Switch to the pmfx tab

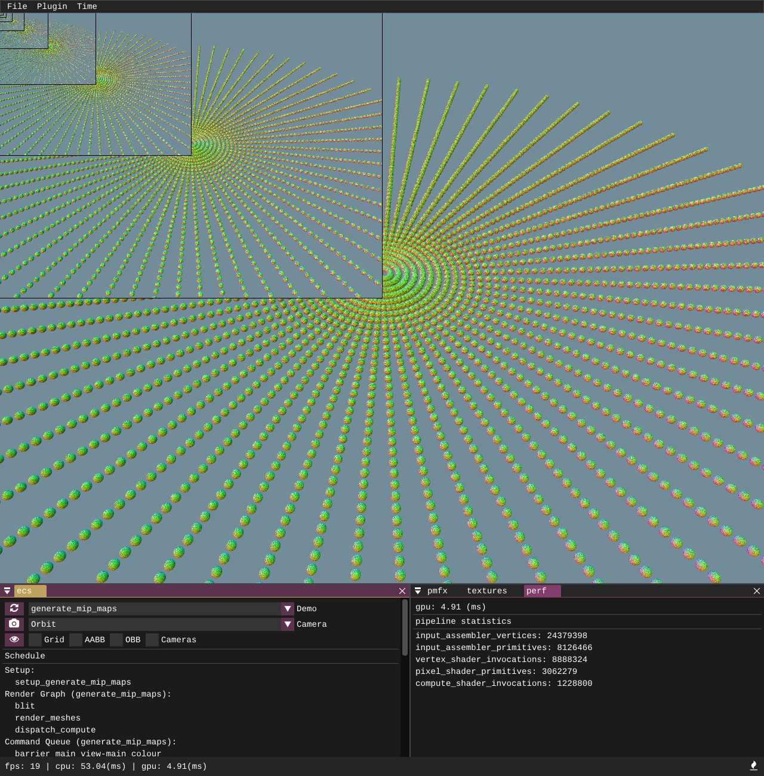[438, 591]
